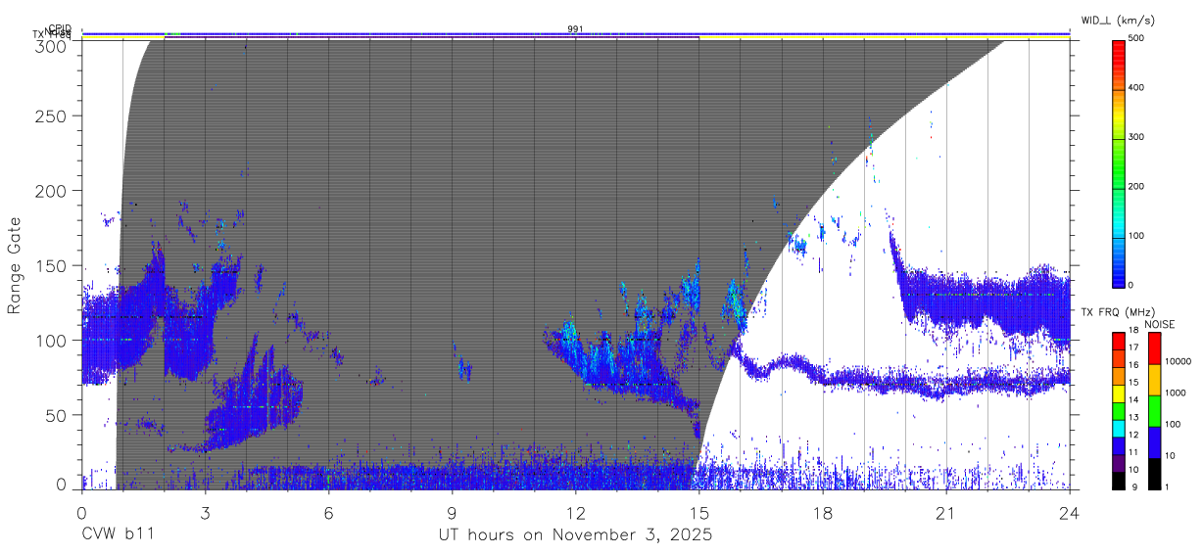Click the x-axis tick label '18'
Screen dimensions: 1203x555
point(822,512)
